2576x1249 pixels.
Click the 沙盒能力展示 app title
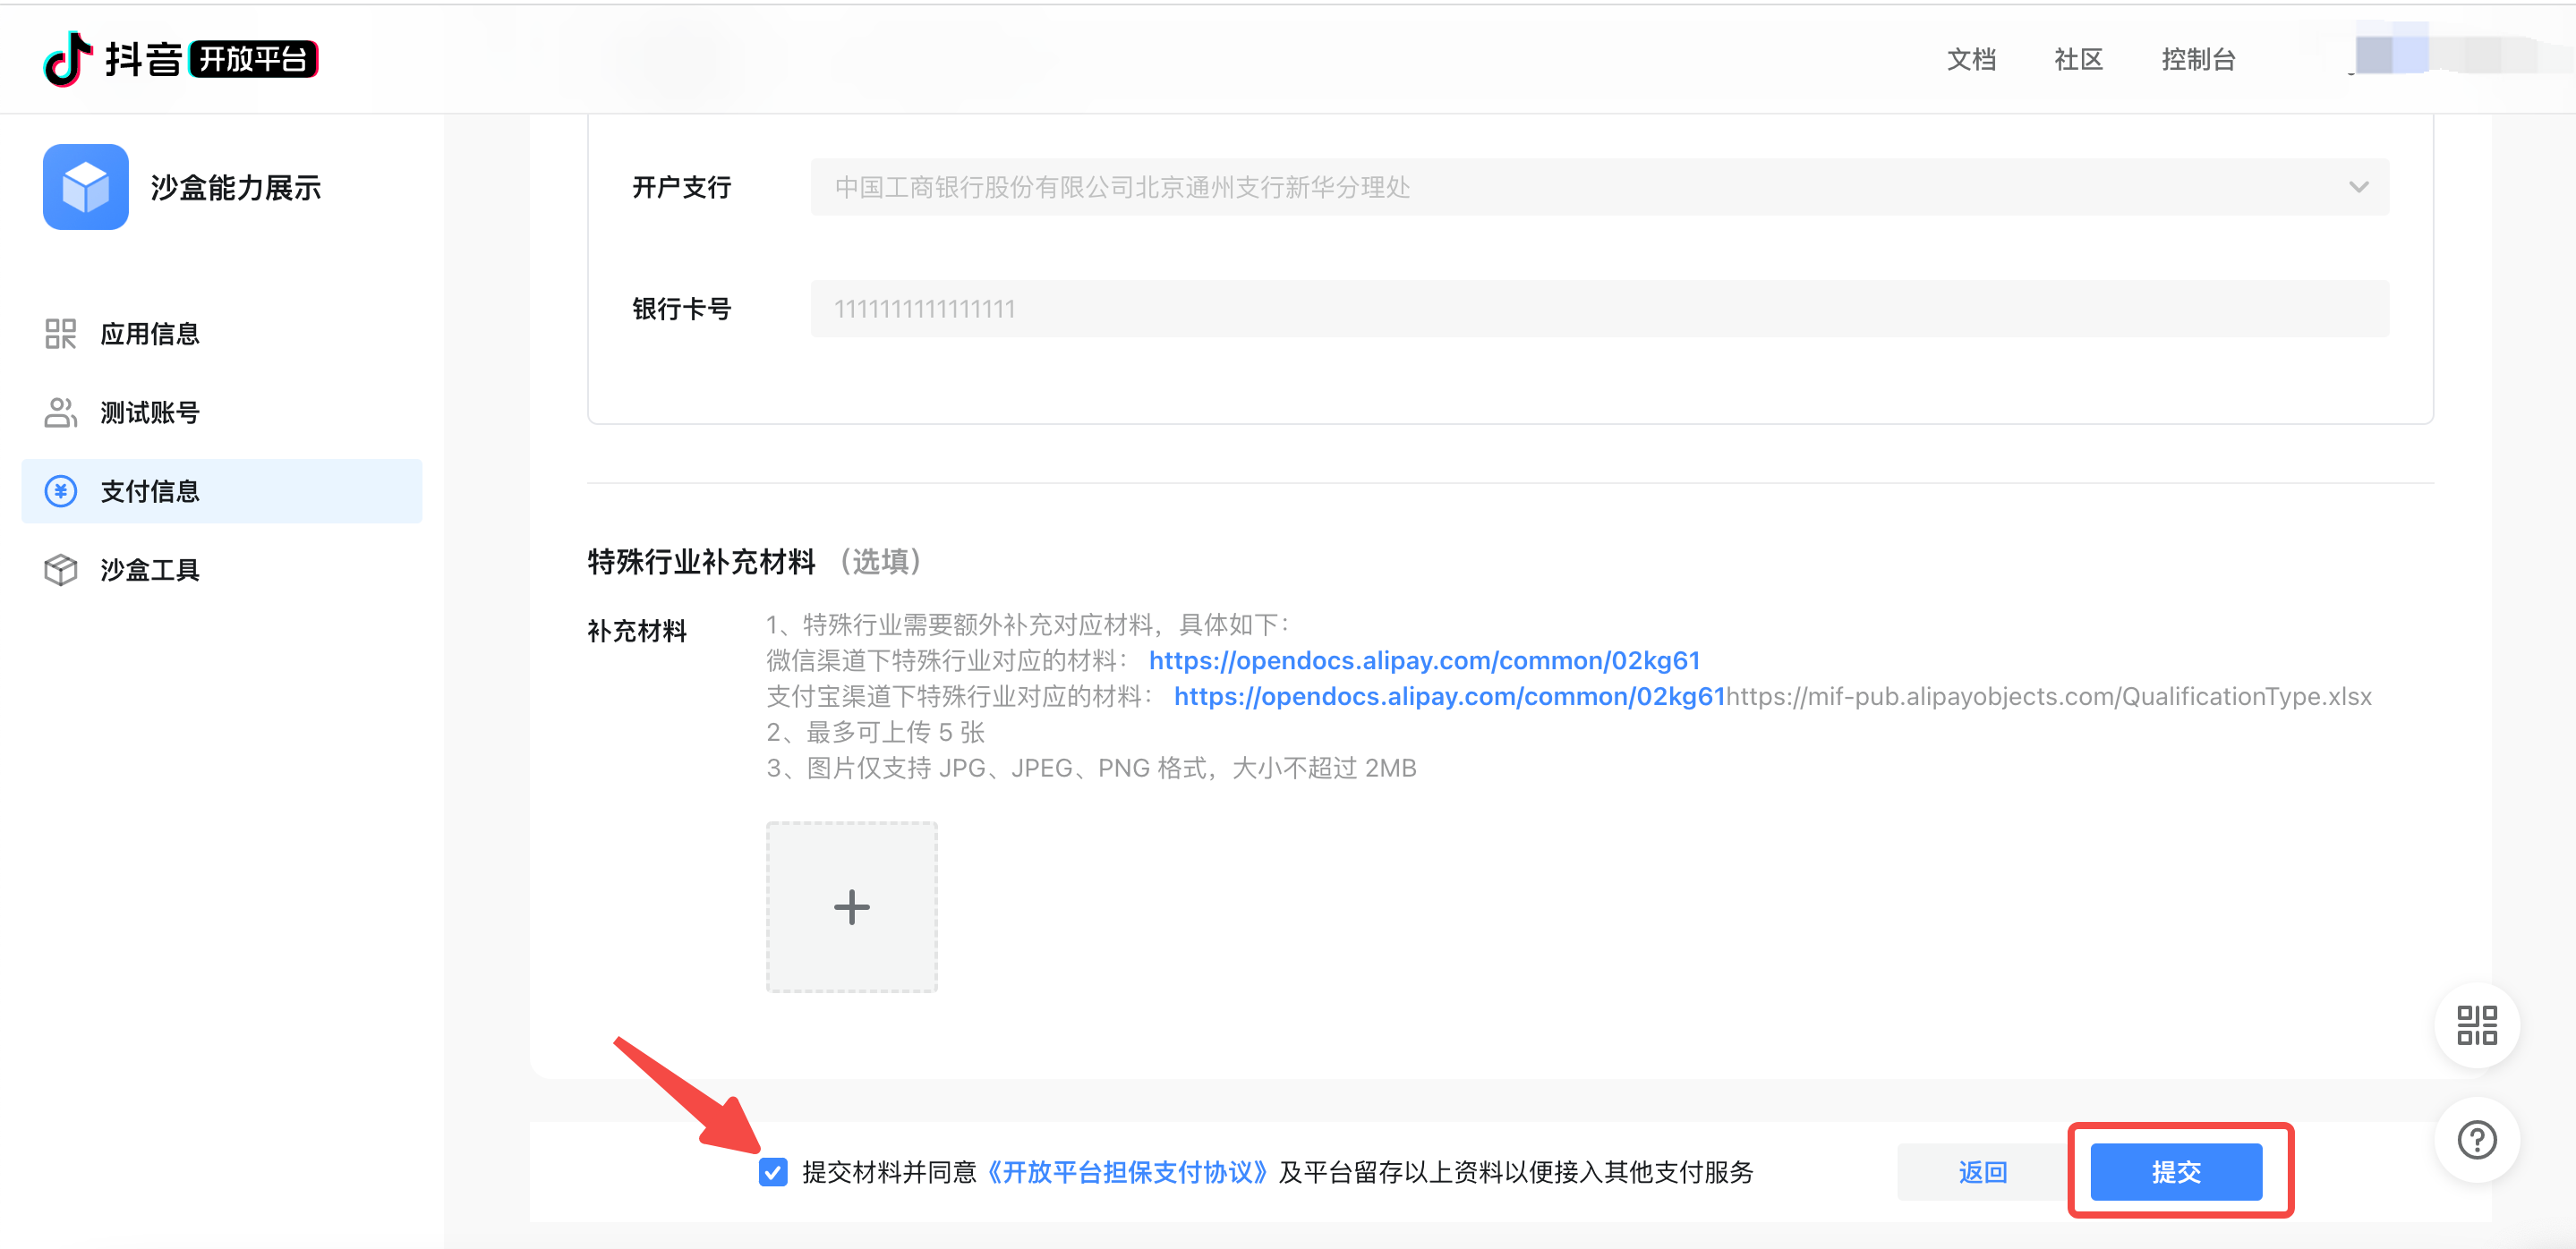pos(236,187)
